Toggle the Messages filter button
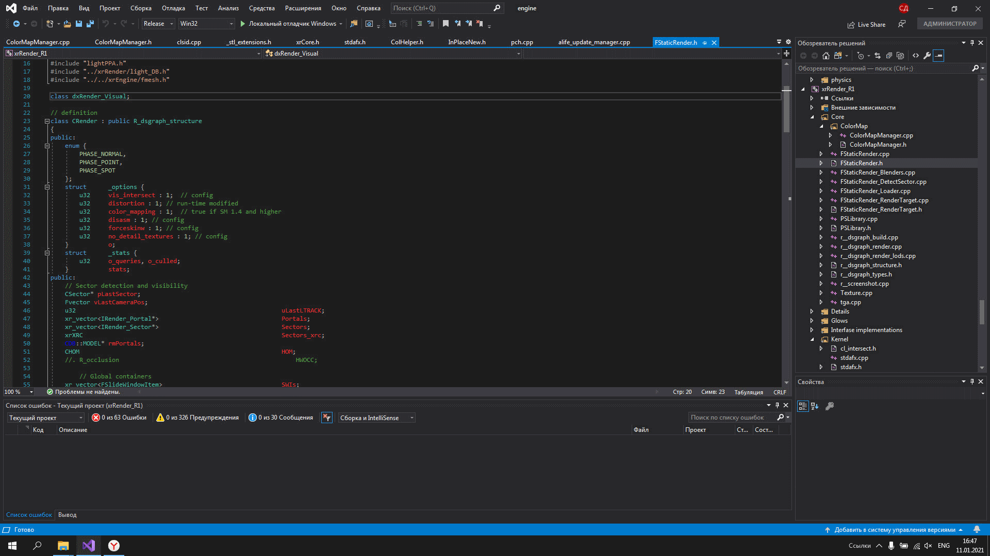The height and width of the screenshot is (556, 990). [280, 418]
